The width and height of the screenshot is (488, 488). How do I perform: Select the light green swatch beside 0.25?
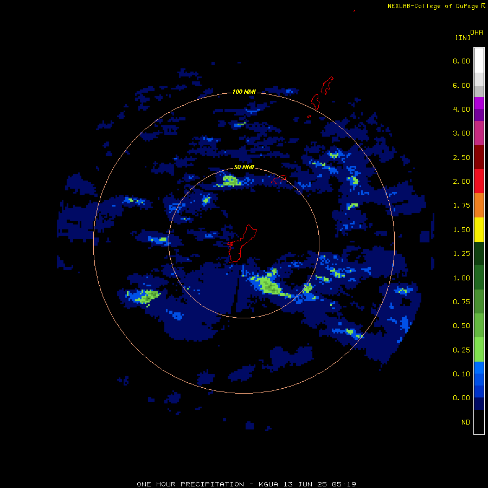coord(479,350)
